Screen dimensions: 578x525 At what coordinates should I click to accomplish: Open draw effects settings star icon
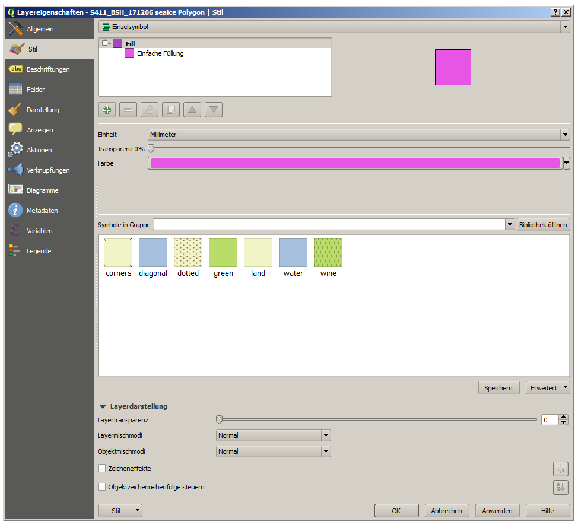point(560,469)
